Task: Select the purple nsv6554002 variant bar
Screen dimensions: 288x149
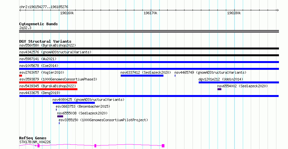Action: pos(219,89)
